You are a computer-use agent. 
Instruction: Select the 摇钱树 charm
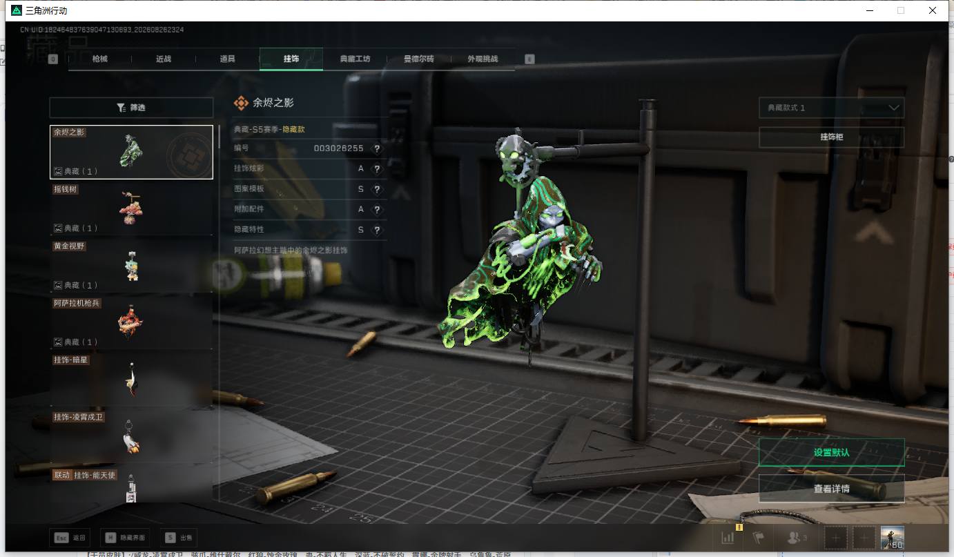(131, 208)
